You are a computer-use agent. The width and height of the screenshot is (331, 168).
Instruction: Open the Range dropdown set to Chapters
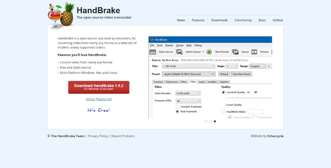point(258,66)
